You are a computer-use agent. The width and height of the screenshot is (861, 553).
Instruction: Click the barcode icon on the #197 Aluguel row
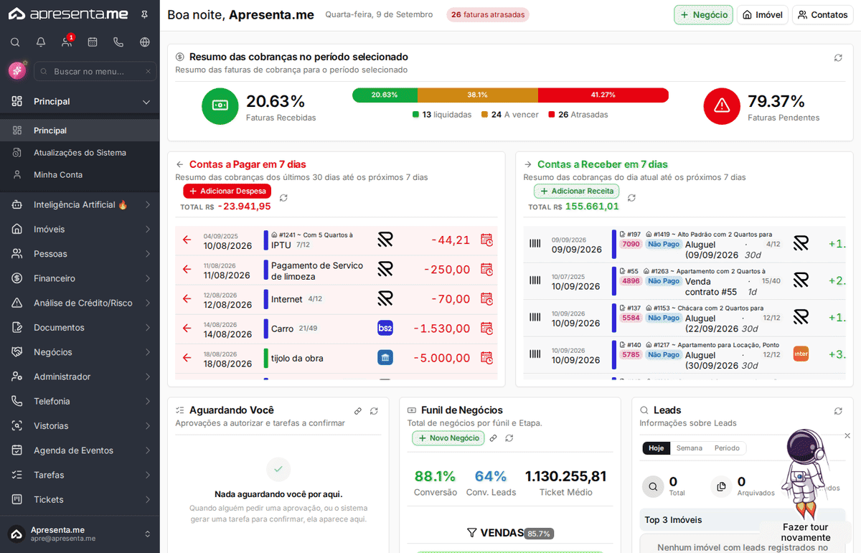(535, 244)
